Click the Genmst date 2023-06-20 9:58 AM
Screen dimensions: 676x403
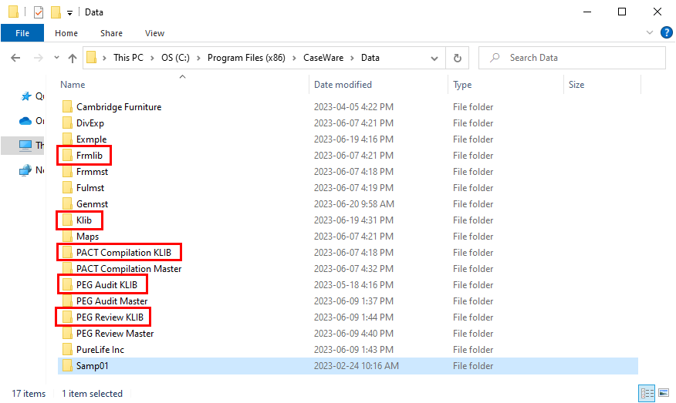354,204
